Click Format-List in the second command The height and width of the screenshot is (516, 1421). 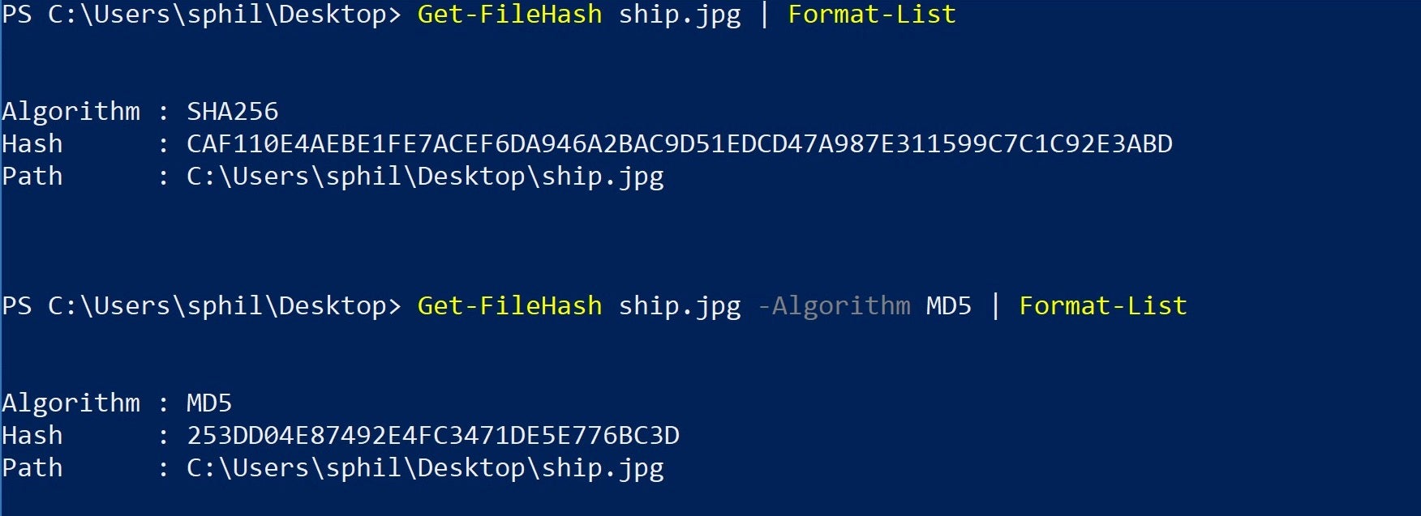pos(1103,305)
